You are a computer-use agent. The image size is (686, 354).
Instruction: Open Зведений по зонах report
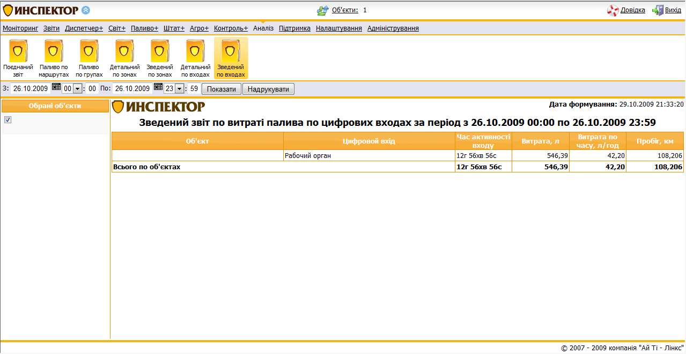pos(160,58)
